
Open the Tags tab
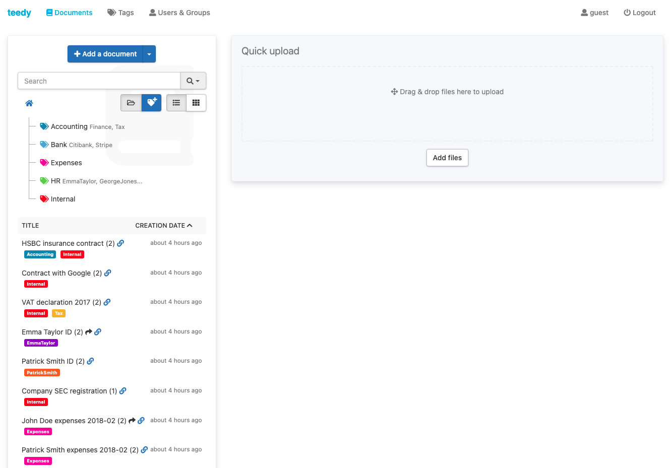[120, 13]
